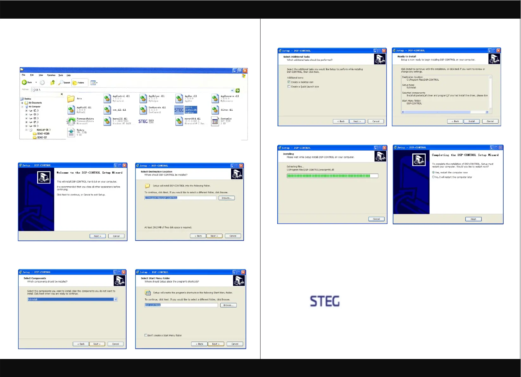Open the Favorites menu in Explorer
The width and height of the screenshot is (521, 377).
coord(51,75)
